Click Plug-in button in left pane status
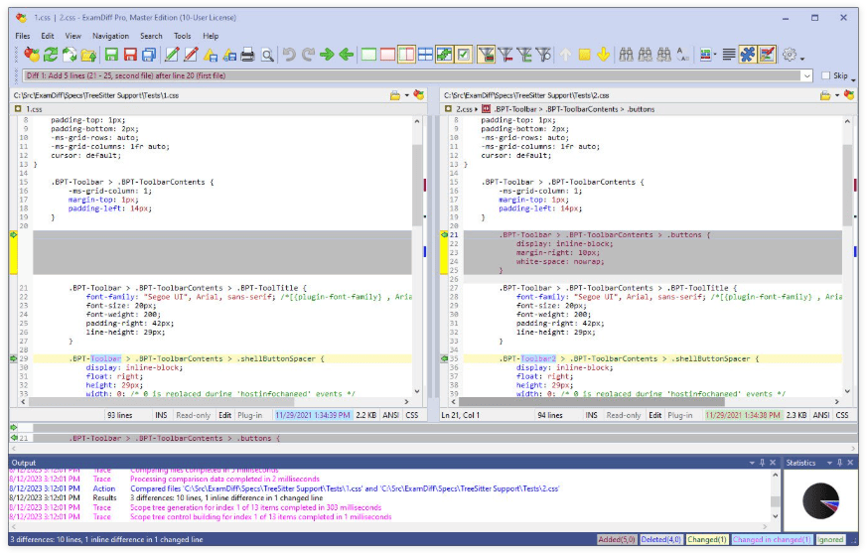This screenshot has width=867, height=553. coord(250,415)
